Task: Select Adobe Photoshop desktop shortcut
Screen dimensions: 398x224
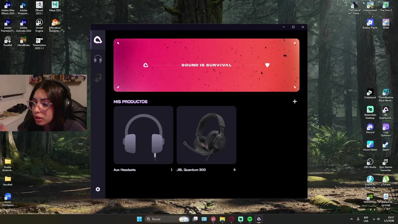Action: [24, 8]
